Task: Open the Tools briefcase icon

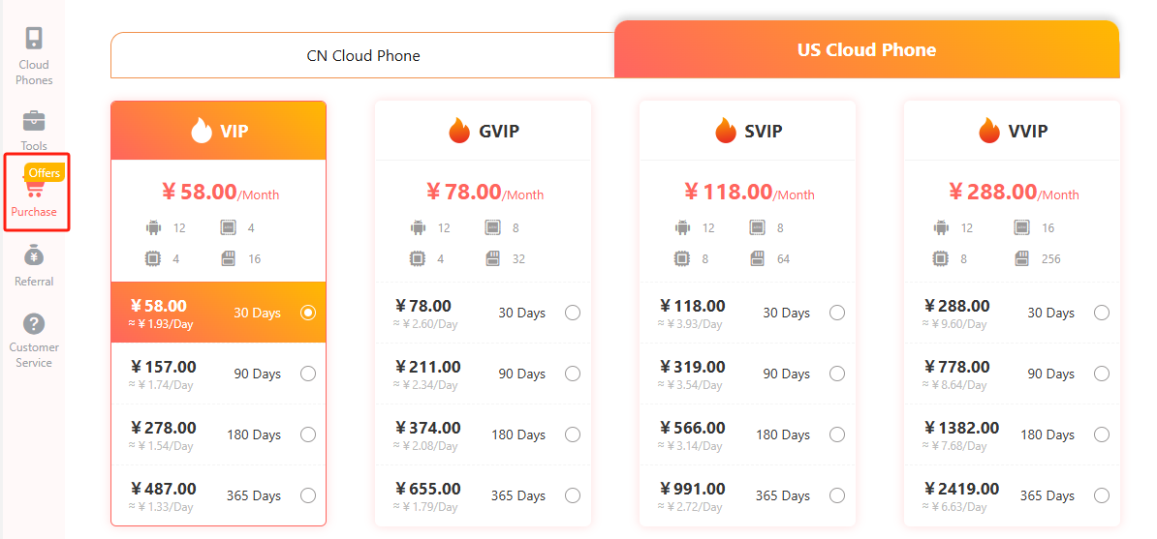Action: 34,120
